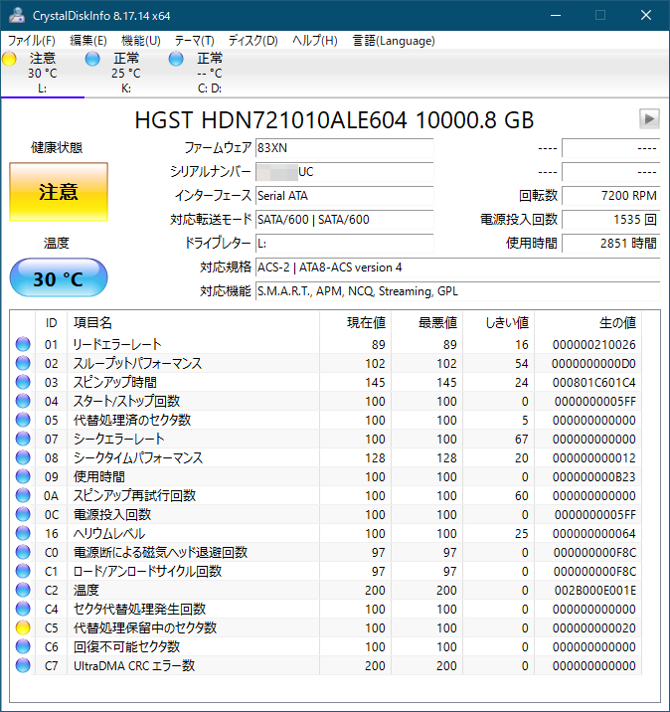Select the blue status icon for disk C: D:
The height and width of the screenshot is (712, 670).
coord(176,59)
